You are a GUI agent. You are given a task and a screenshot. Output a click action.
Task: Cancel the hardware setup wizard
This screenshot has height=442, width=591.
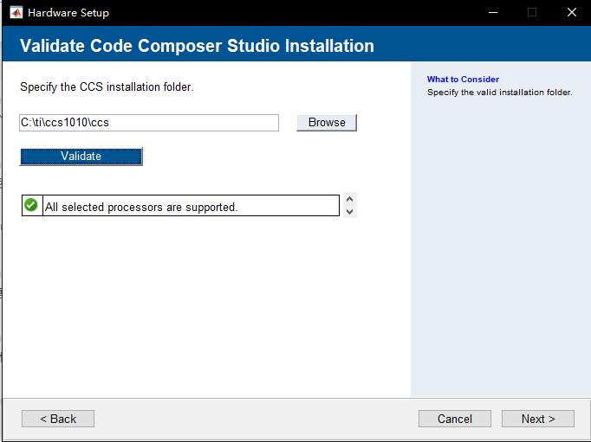pyautogui.click(x=455, y=419)
